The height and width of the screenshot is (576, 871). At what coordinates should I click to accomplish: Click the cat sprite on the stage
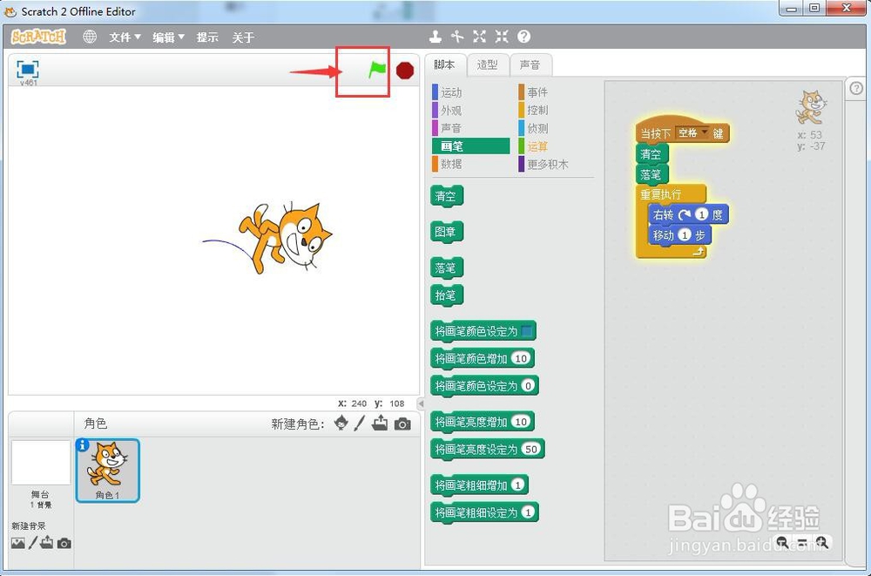[286, 238]
